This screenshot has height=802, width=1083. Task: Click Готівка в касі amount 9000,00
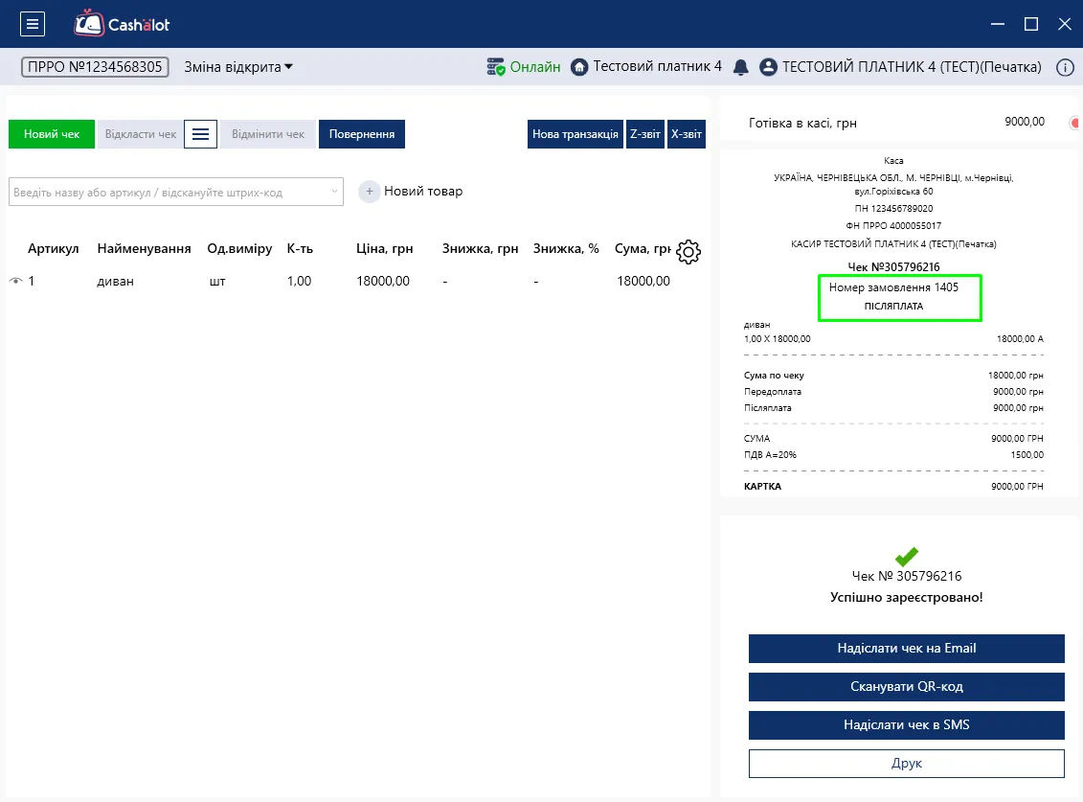point(1025,122)
